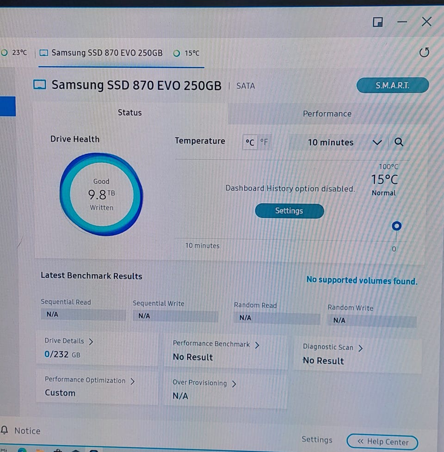Viewport: 444px width, 452px height.
Task: Click the Drive Health circular gauge
Action: (101, 194)
